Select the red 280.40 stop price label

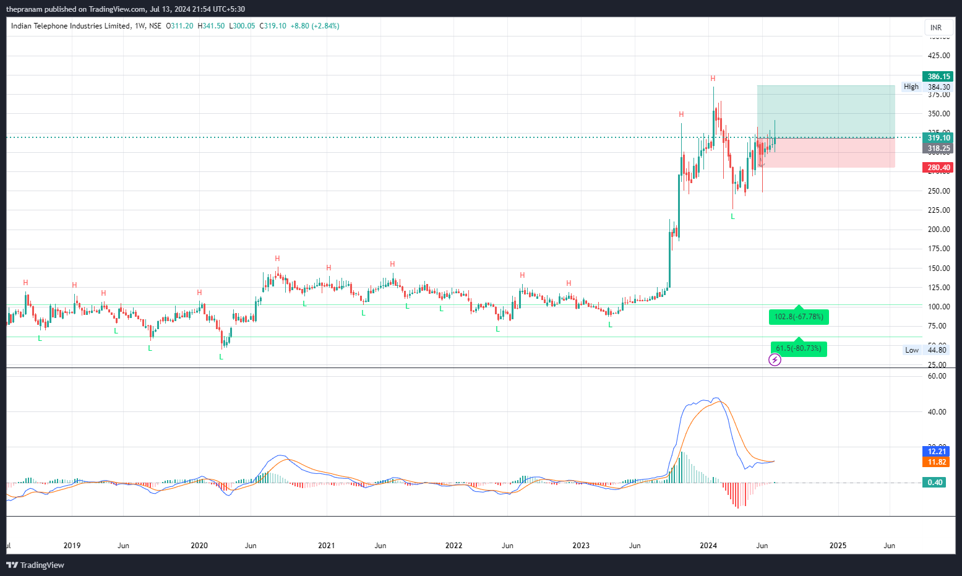coord(938,168)
